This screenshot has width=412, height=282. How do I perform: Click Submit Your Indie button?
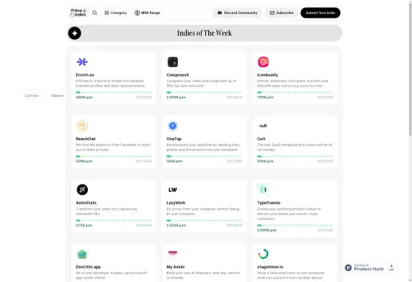pyautogui.click(x=320, y=13)
